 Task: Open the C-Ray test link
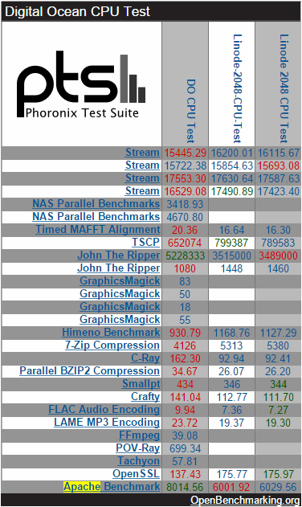(145, 358)
